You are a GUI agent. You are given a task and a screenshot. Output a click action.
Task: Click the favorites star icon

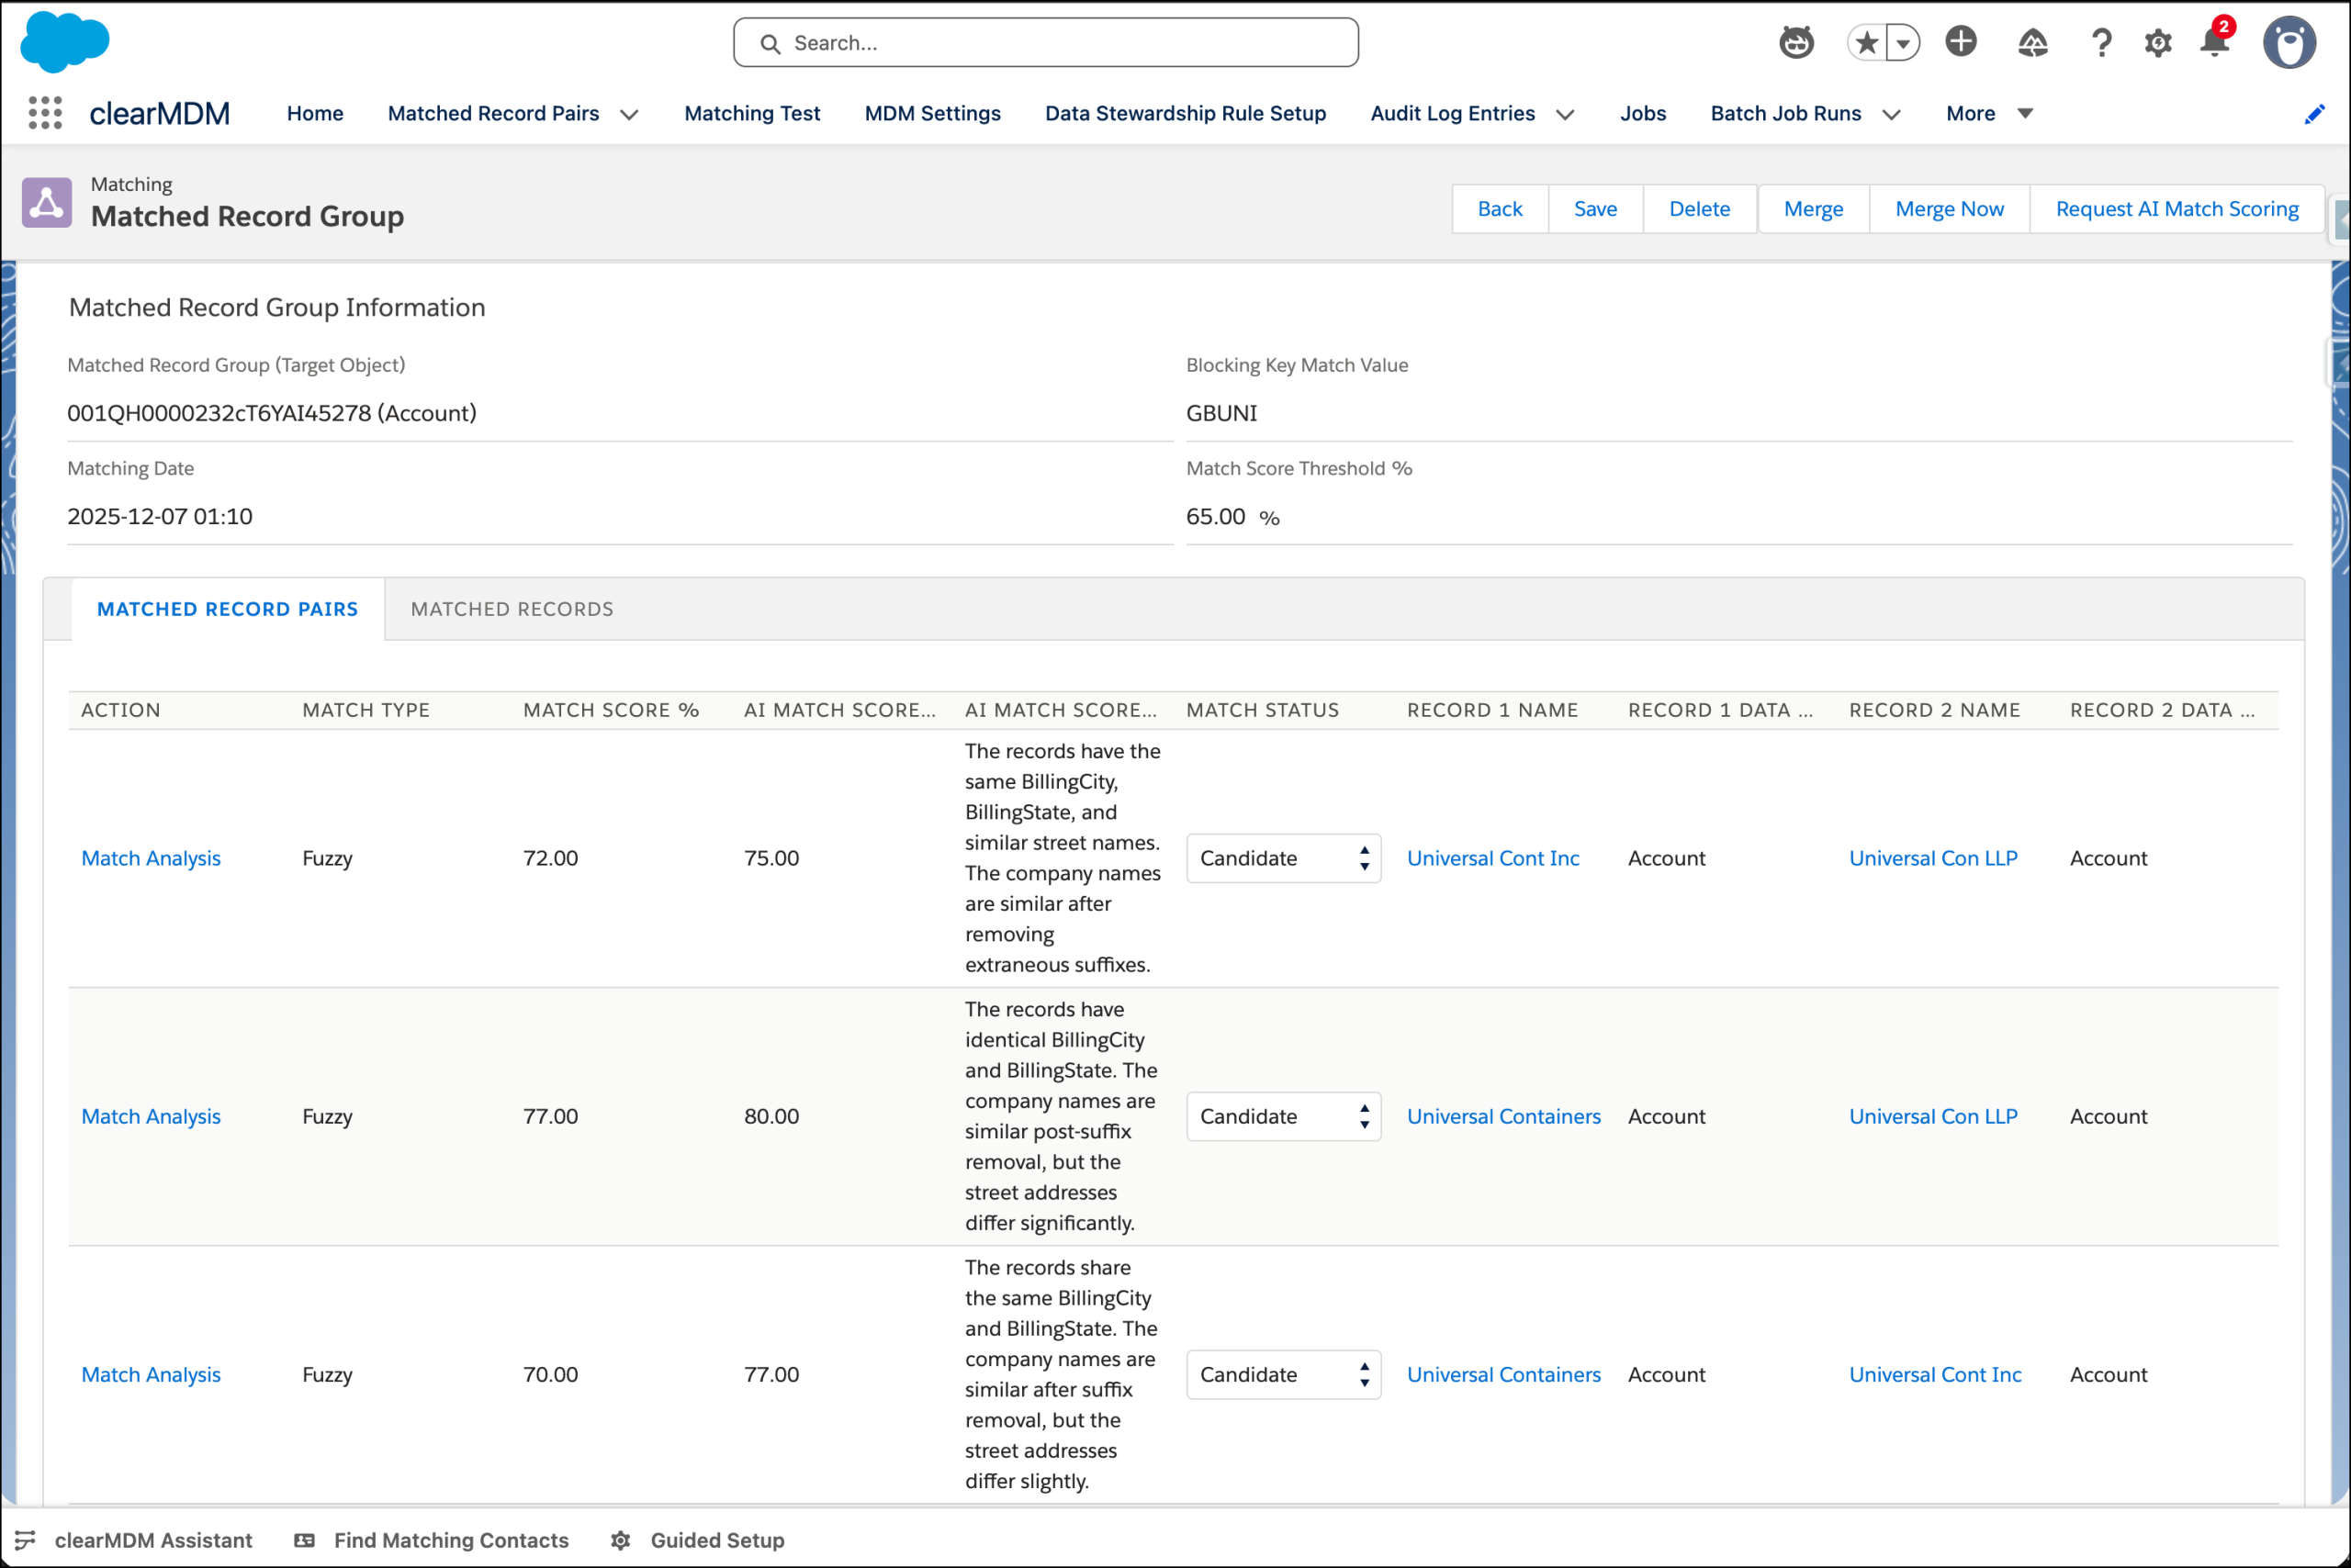click(1866, 42)
